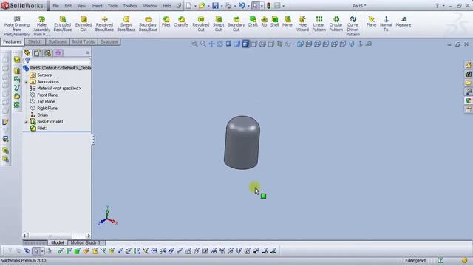
Task: Click the Shell tool
Action: click(274, 21)
